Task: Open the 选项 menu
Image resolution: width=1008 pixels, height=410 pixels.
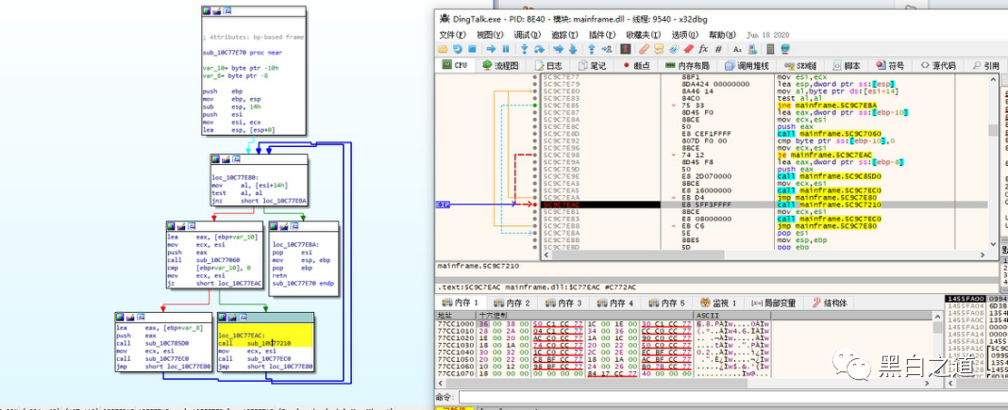Action: pos(684,35)
